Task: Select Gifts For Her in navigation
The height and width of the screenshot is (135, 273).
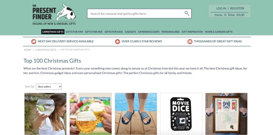Action: [x=94, y=32]
